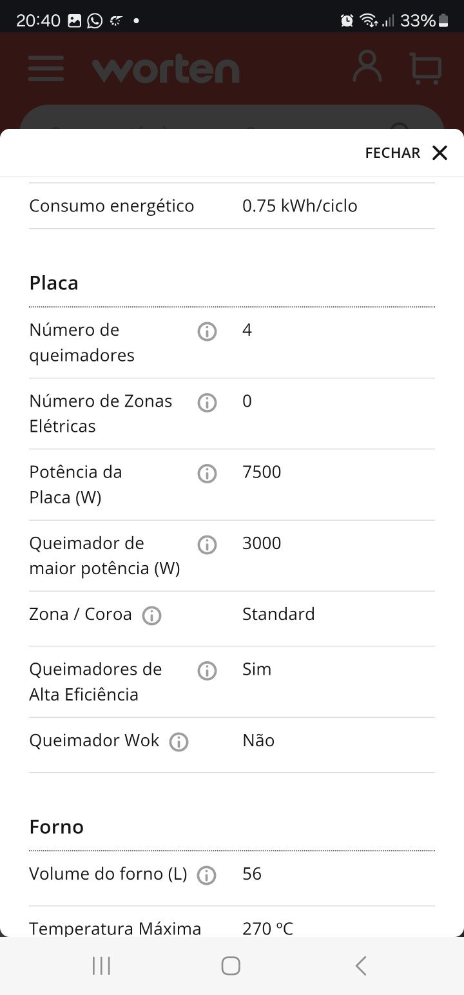Show info on Queimadores de Alta Eficiência
Screen dimensions: 464x995
(x=207, y=671)
